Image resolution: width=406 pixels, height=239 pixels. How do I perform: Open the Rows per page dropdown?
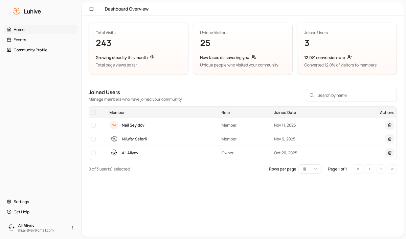click(310, 169)
